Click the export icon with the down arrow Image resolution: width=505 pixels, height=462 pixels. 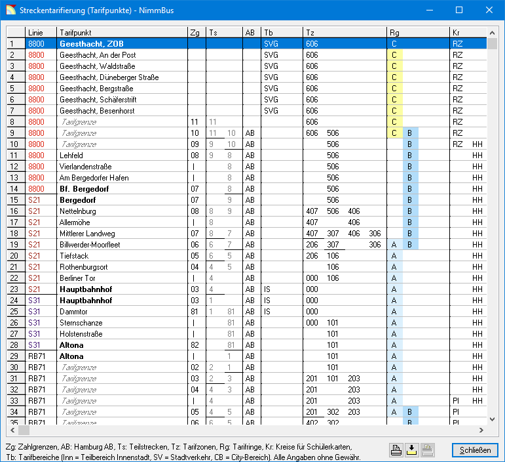tap(412, 450)
